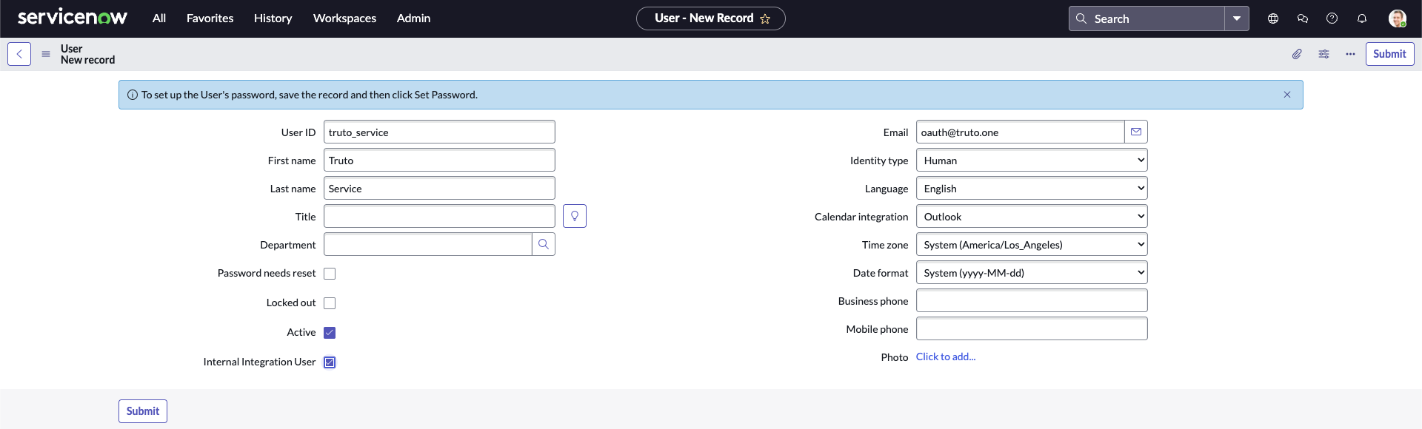Uncheck Internal Integration User checkbox
This screenshot has height=429, width=1422.
(x=330, y=362)
